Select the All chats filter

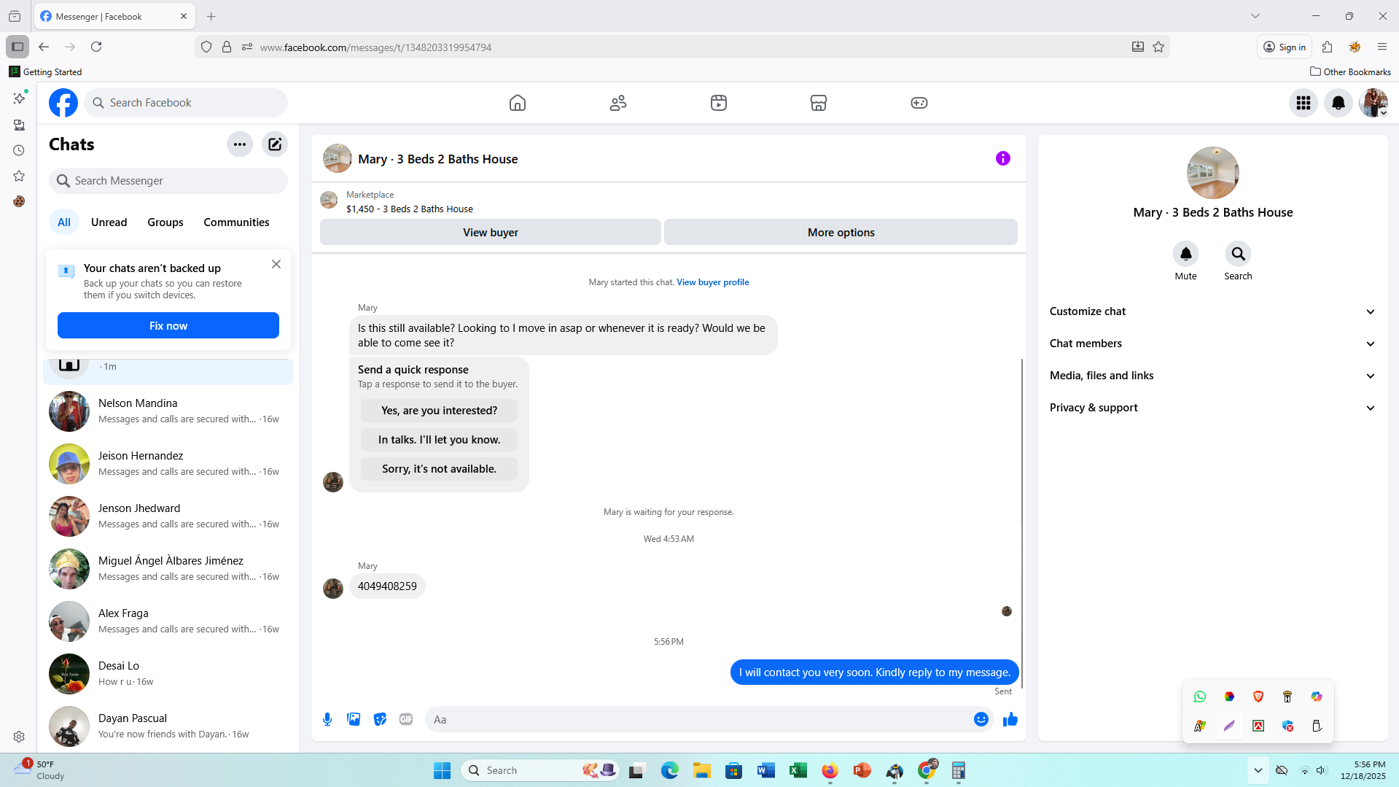[64, 222]
